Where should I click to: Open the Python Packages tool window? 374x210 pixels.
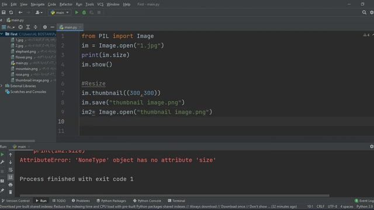tap(111, 201)
